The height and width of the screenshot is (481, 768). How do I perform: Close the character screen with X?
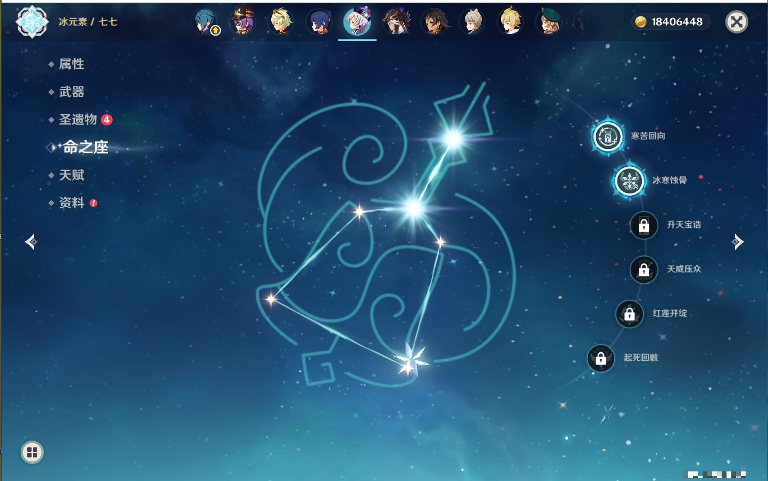(x=737, y=22)
